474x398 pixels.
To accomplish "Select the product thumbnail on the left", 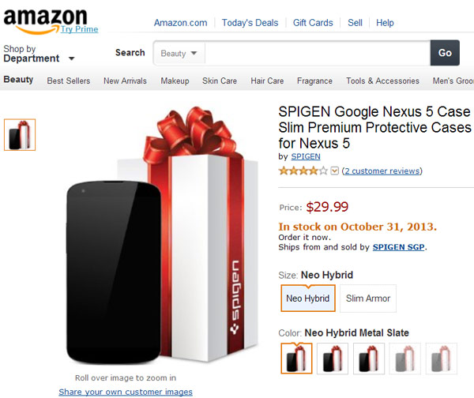I will (x=20, y=135).
